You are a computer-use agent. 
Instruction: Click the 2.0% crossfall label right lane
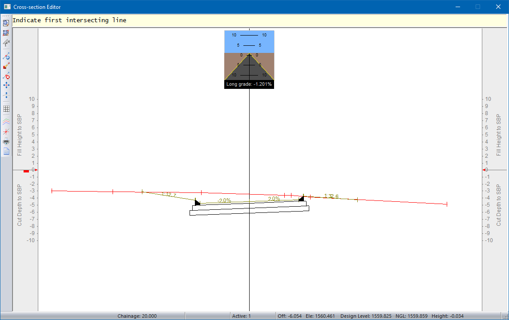(274, 199)
